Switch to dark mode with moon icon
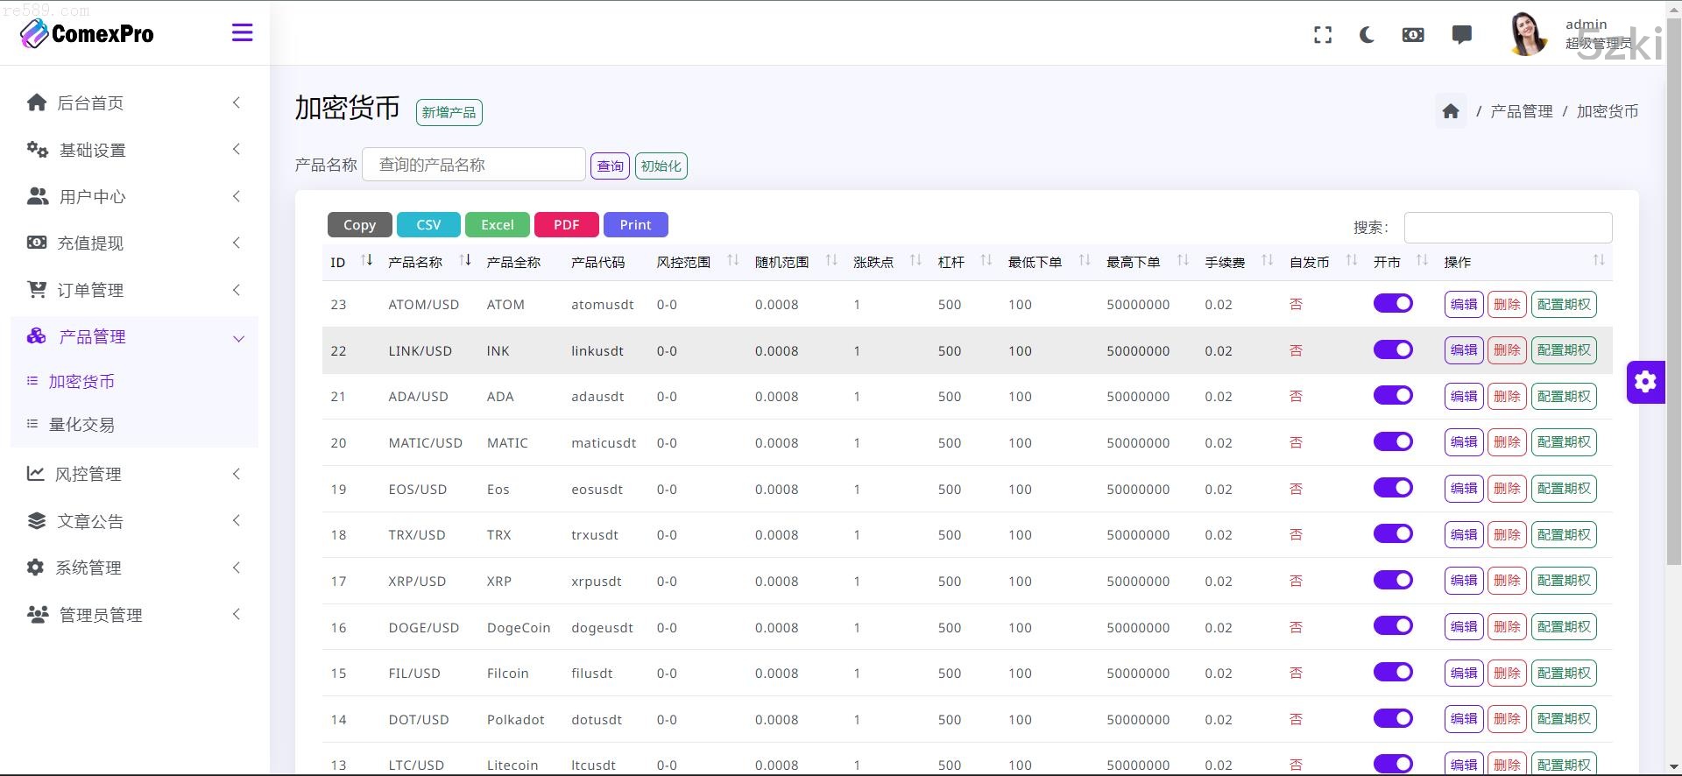Screen dimensions: 1682x776 pos(1367,35)
